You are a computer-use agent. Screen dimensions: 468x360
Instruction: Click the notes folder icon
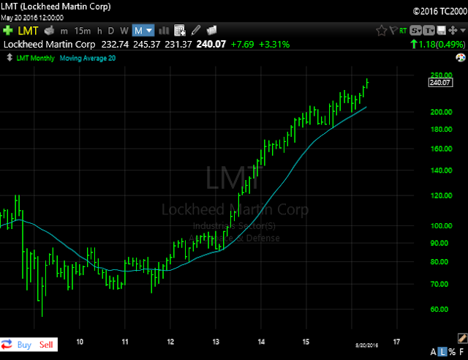pos(211,30)
